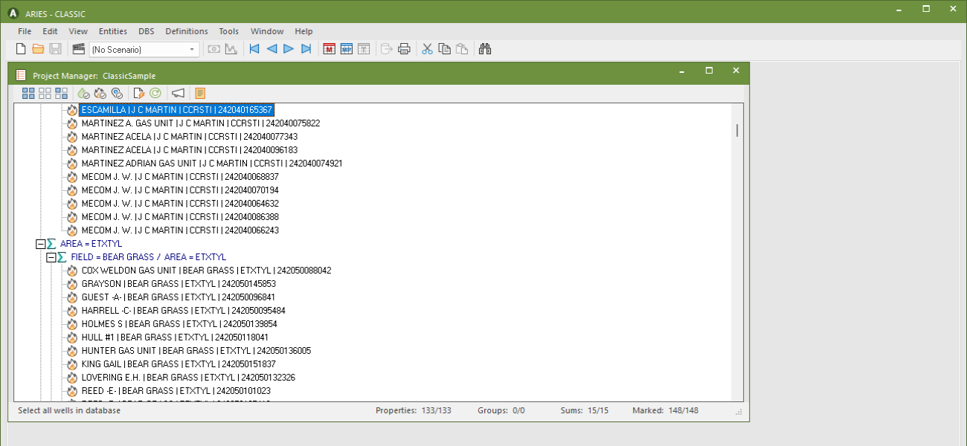The image size is (967, 446).
Task: Open the Window menu
Action: point(267,31)
